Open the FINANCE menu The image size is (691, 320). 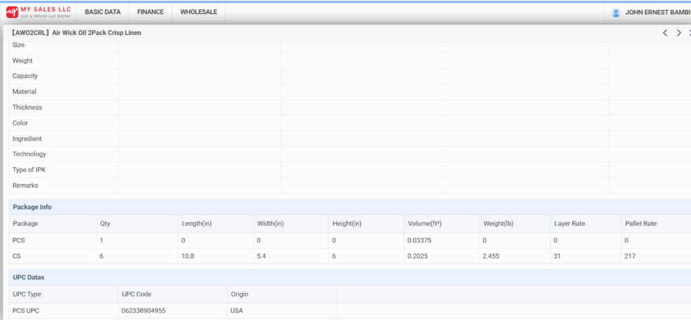[x=150, y=12]
